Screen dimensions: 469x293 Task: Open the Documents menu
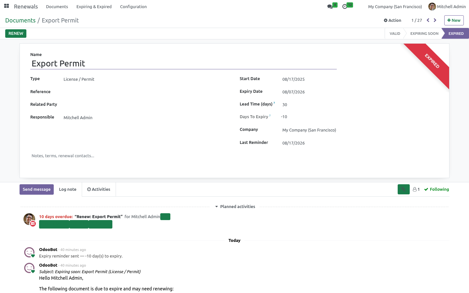pyautogui.click(x=57, y=7)
